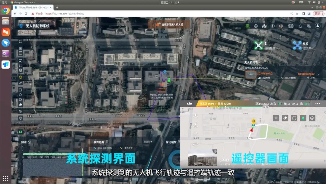The width and height of the screenshot is (326, 184).
Task: Click the 发现非法无人机入侵 alert banner
Action: pos(169,24)
